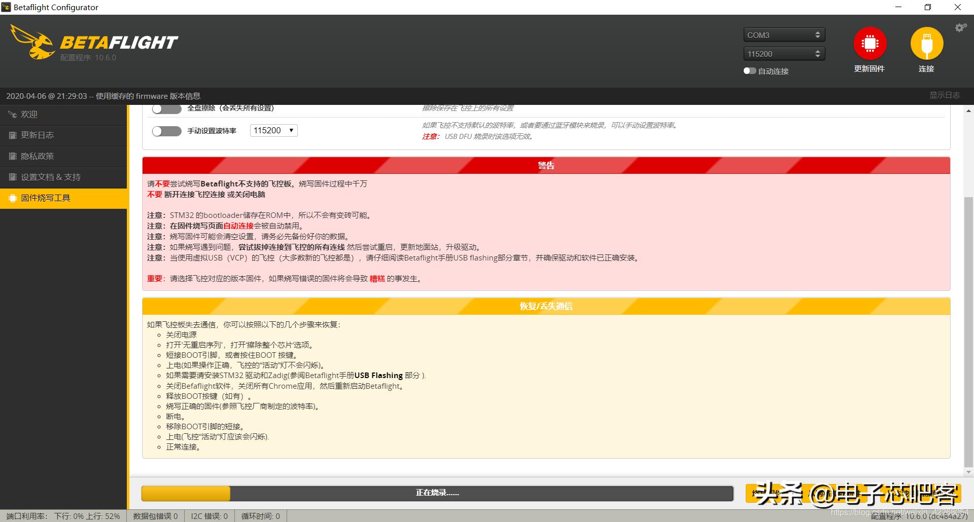Switch to the 设置文档 & 支持 page

(51, 177)
